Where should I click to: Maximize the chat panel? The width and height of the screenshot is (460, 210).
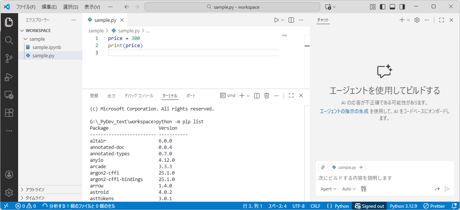tap(441, 20)
